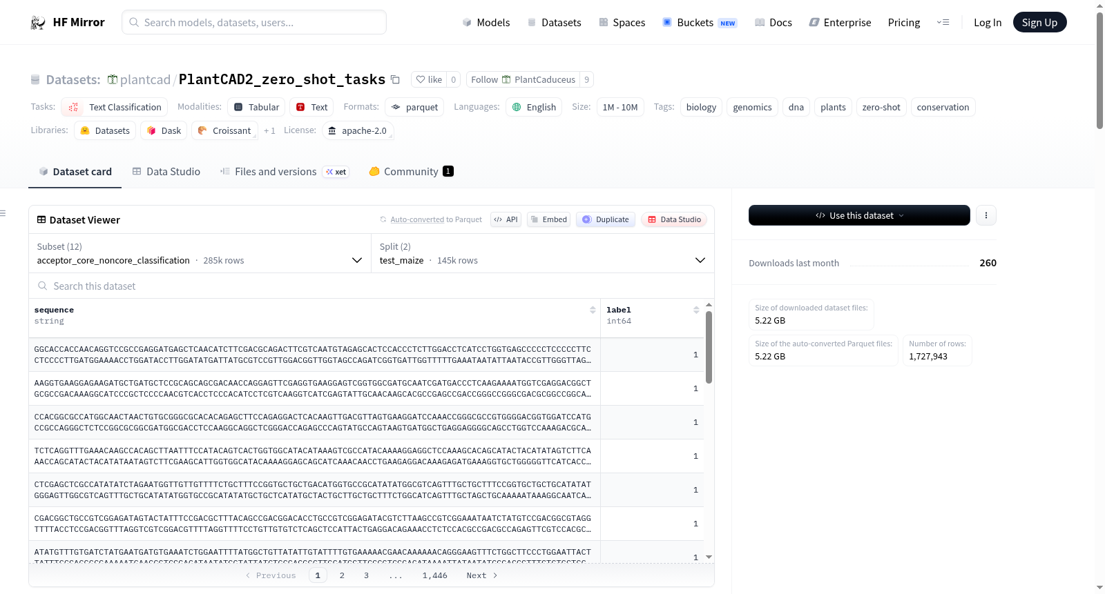Focus the Search this dataset field
This screenshot has width=1105, height=594.
pos(372,286)
